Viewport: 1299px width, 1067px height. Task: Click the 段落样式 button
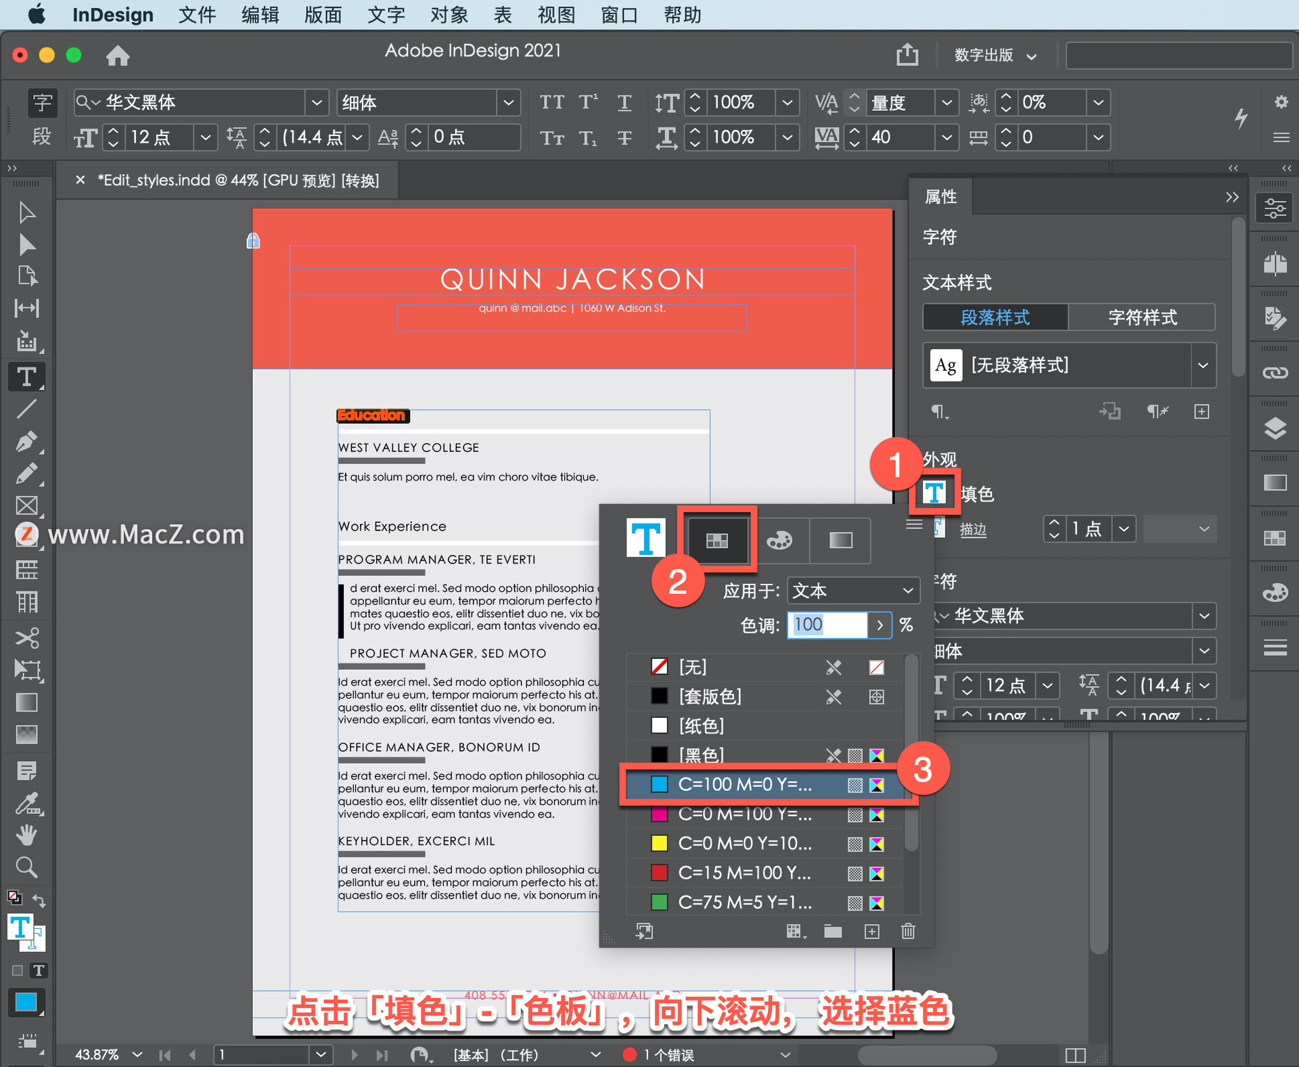[x=995, y=317]
